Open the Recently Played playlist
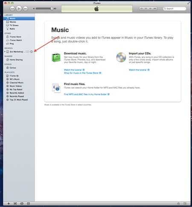The width and height of the screenshot is (192, 207). click(x=19, y=96)
